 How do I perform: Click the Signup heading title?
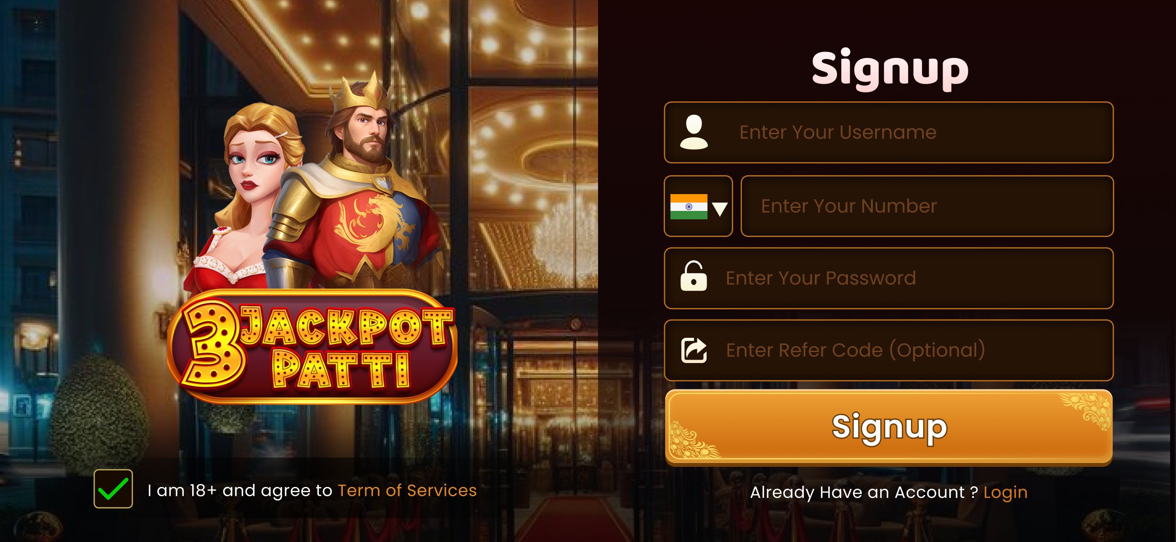click(890, 68)
